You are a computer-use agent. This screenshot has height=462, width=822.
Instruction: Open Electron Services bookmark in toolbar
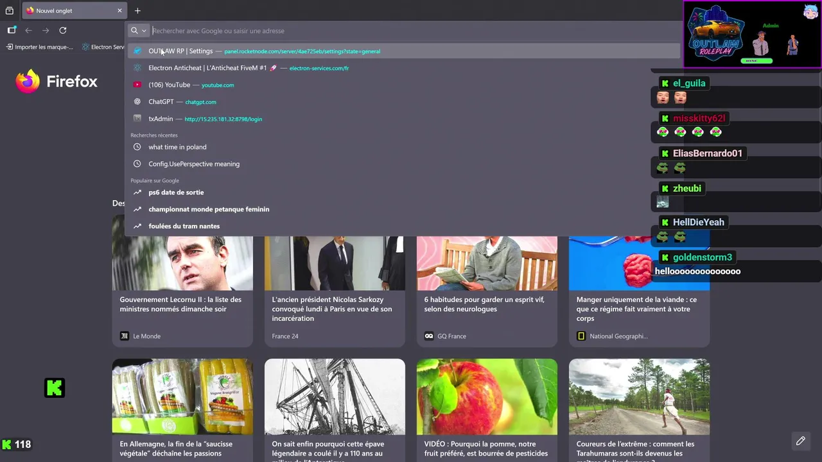(x=103, y=47)
